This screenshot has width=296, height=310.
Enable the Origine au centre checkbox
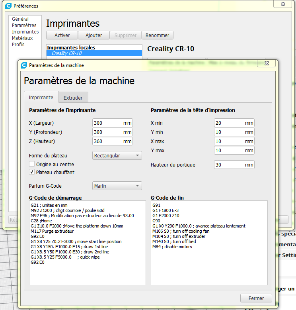pos(32,164)
